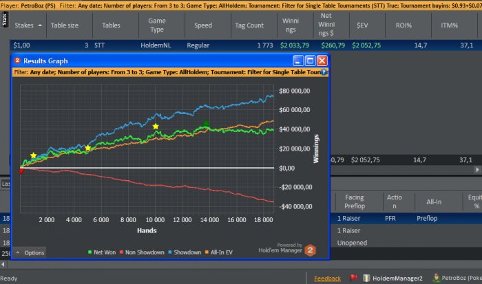Click the yellow star marker near 10 000 hands
The width and height of the screenshot is (482, 284).
coord(156,127)
